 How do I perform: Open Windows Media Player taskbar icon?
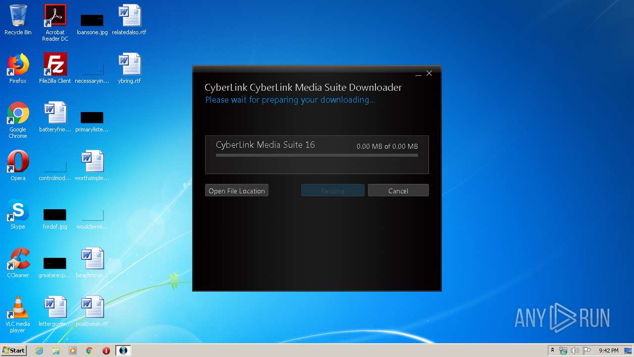[x=73, y=351]
